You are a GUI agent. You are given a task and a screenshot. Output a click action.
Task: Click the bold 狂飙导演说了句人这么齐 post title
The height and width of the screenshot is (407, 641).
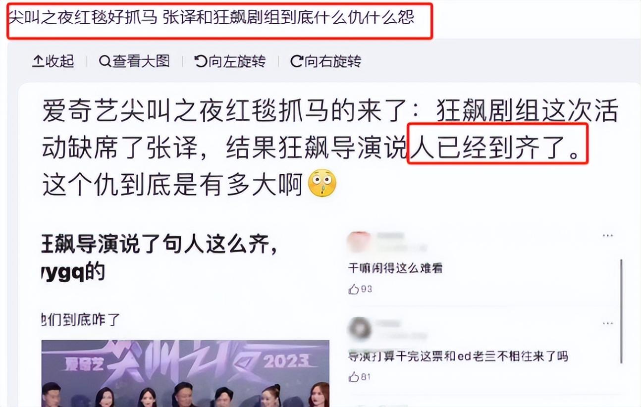point(160,245)
